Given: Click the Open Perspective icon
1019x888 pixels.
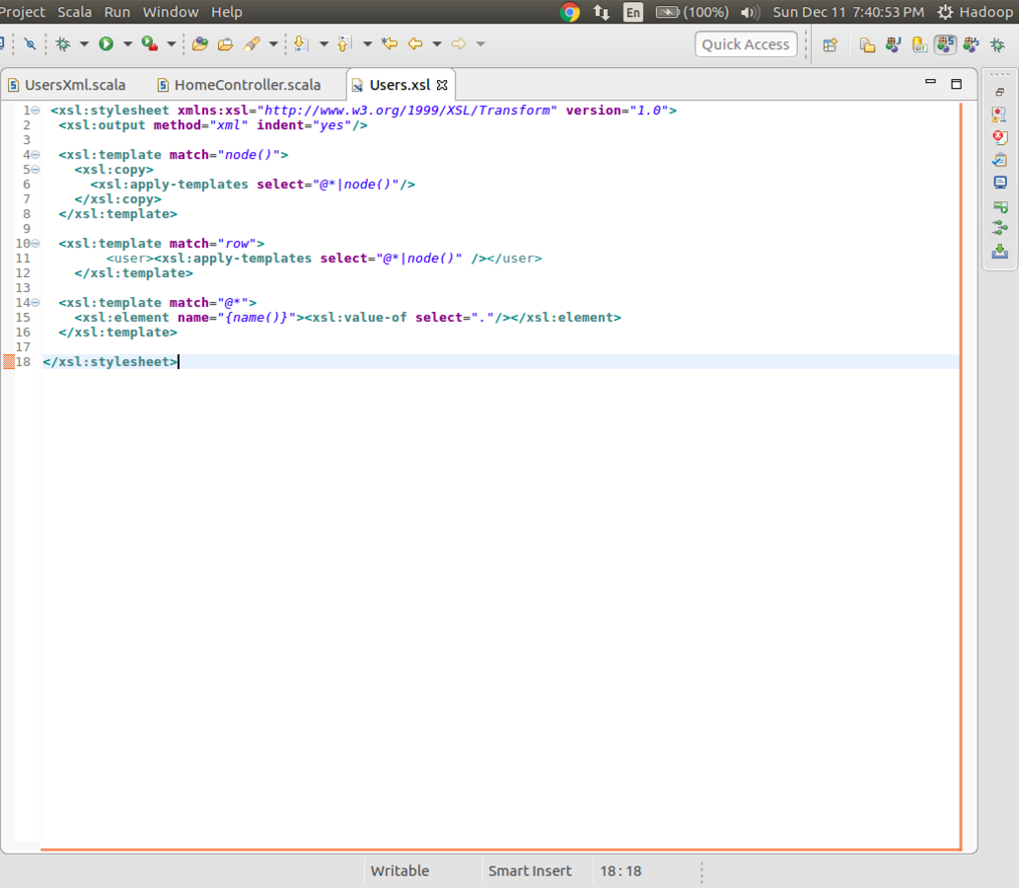Looking at the screenshot, I should tap(830, 44).
